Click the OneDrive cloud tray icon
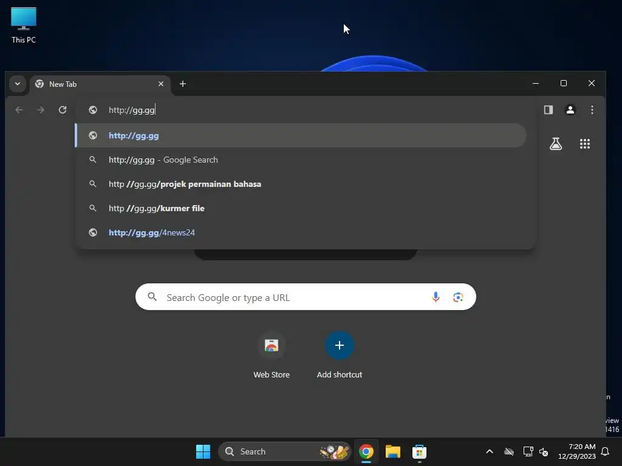The image size is (622, 466). pyautogui.click(x=509, y=451)
